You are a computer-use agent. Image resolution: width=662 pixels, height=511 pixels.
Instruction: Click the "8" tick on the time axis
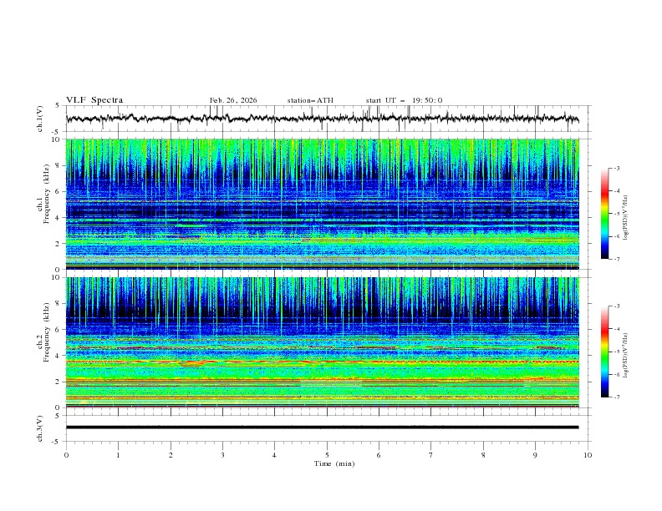(483, 455)
